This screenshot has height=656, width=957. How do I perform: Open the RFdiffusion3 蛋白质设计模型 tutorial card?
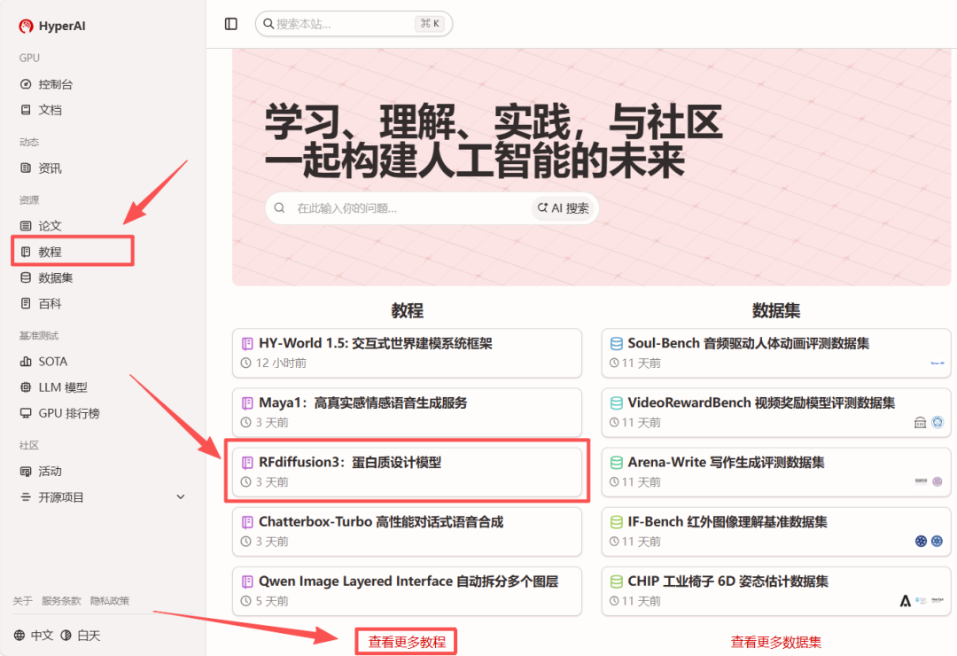pos(407,471)
